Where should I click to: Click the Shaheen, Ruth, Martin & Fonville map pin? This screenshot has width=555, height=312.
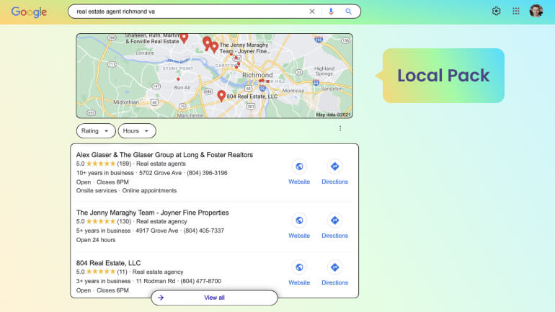(x=184, y=38)
